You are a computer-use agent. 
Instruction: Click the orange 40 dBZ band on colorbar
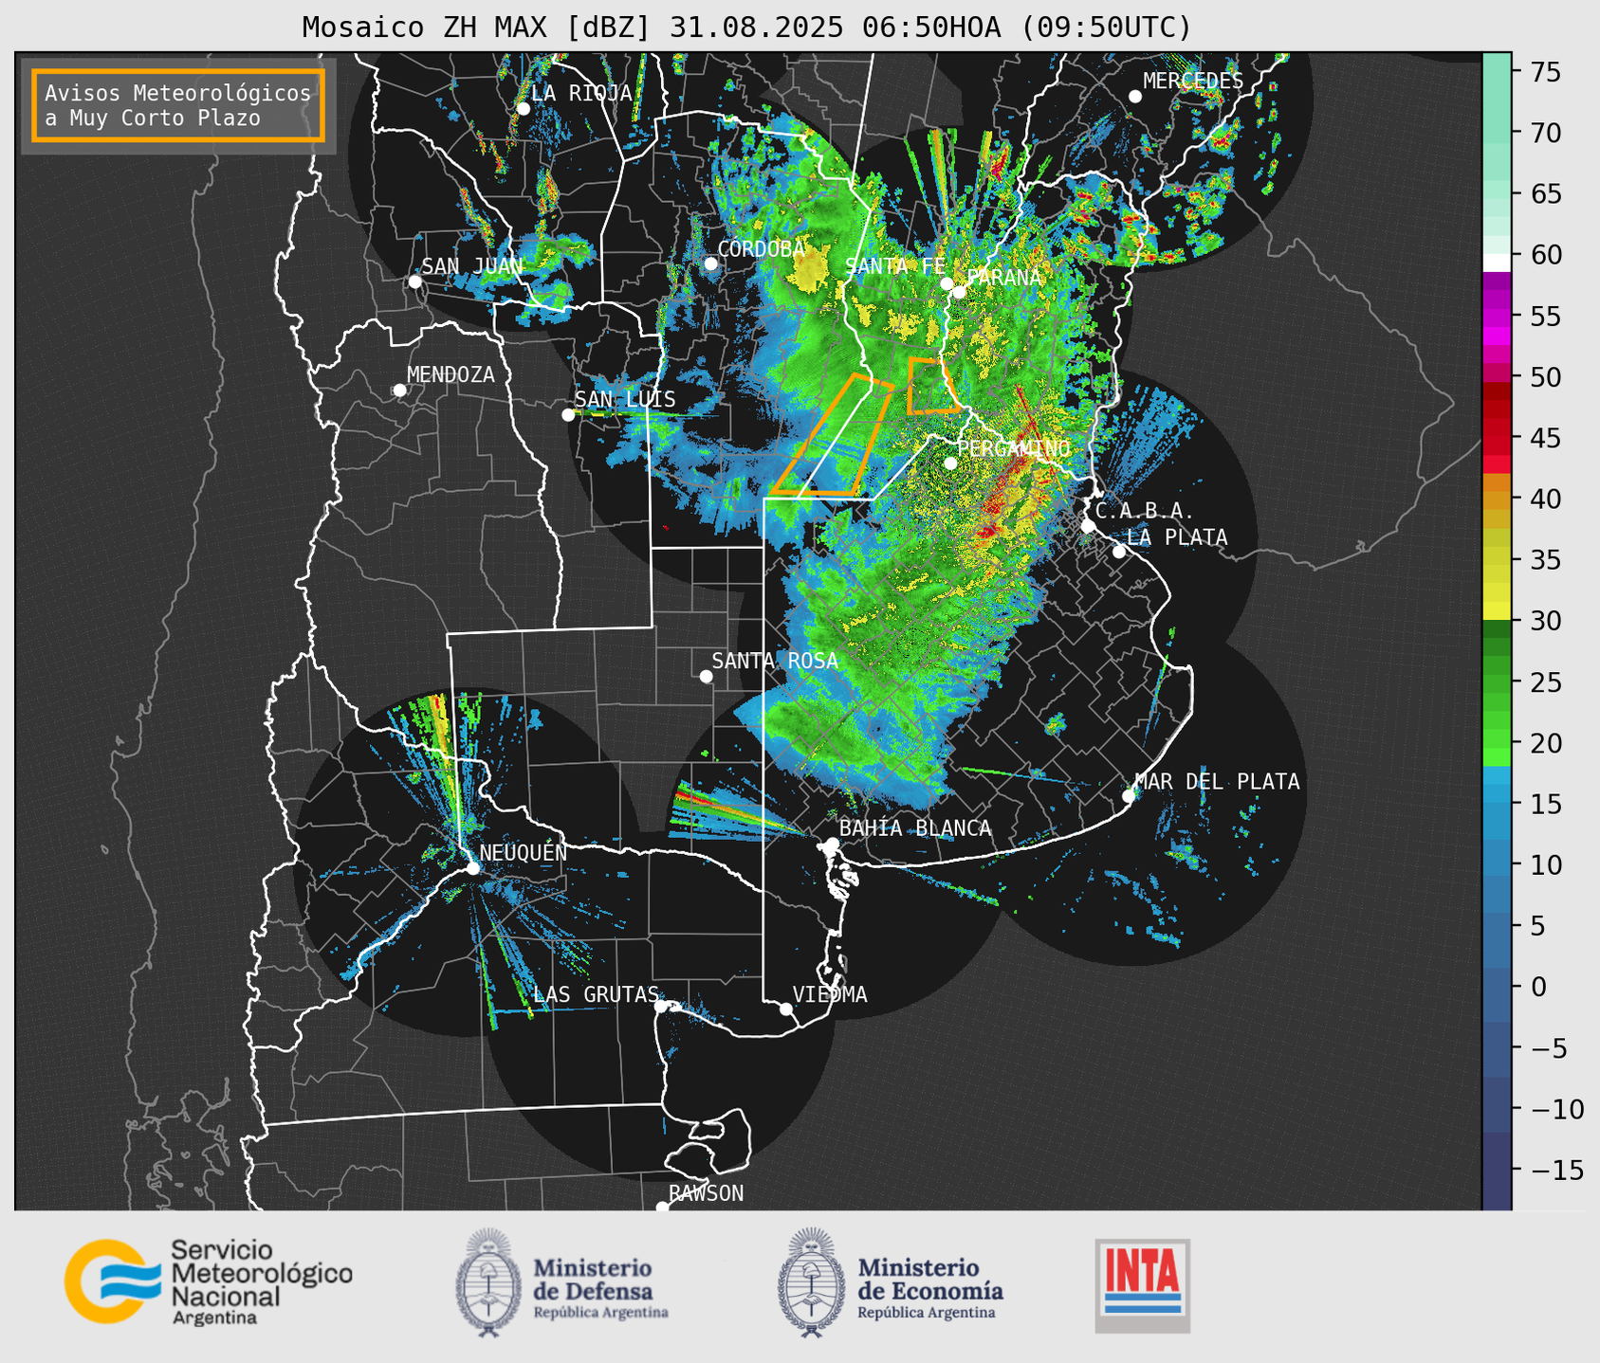click(1497, 499)
